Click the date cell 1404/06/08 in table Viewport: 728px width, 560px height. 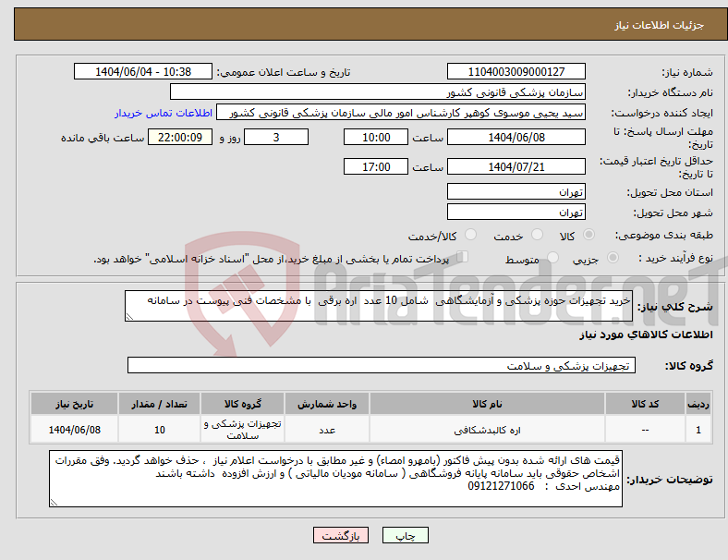[74, 430]
